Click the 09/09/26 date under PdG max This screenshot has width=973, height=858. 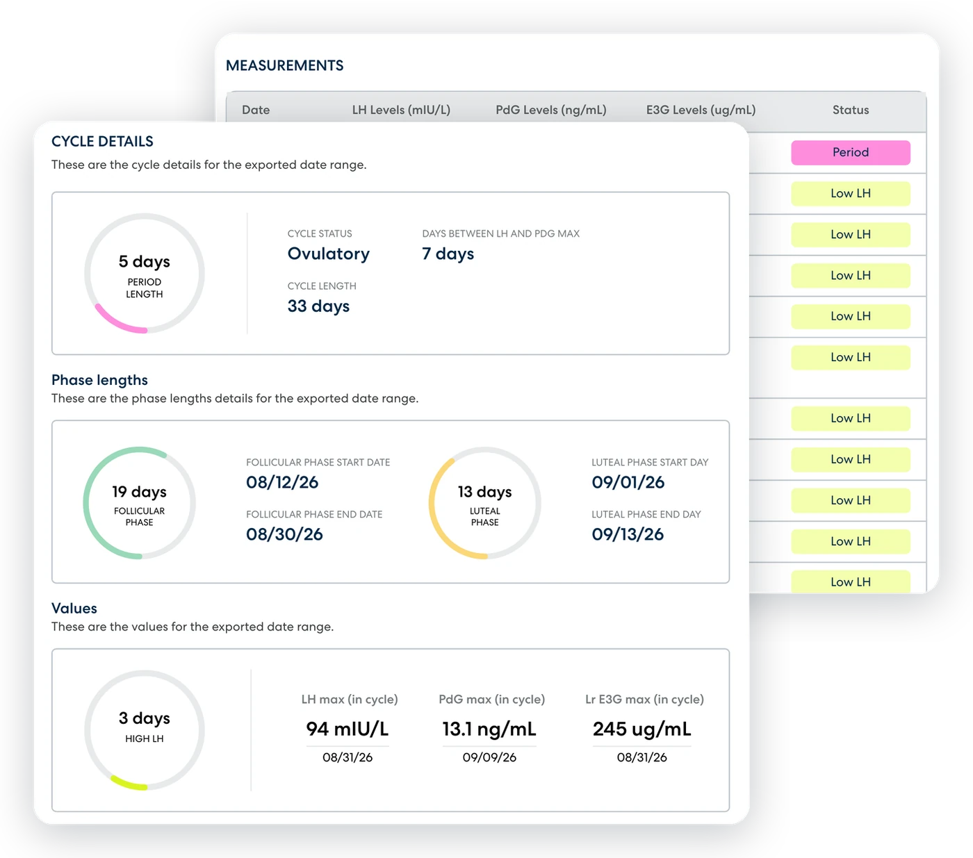pos(489,757)
